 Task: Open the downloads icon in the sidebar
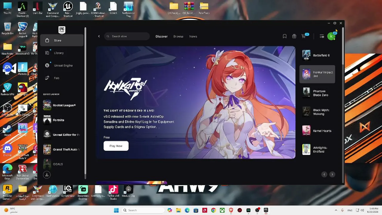(47, 175)
